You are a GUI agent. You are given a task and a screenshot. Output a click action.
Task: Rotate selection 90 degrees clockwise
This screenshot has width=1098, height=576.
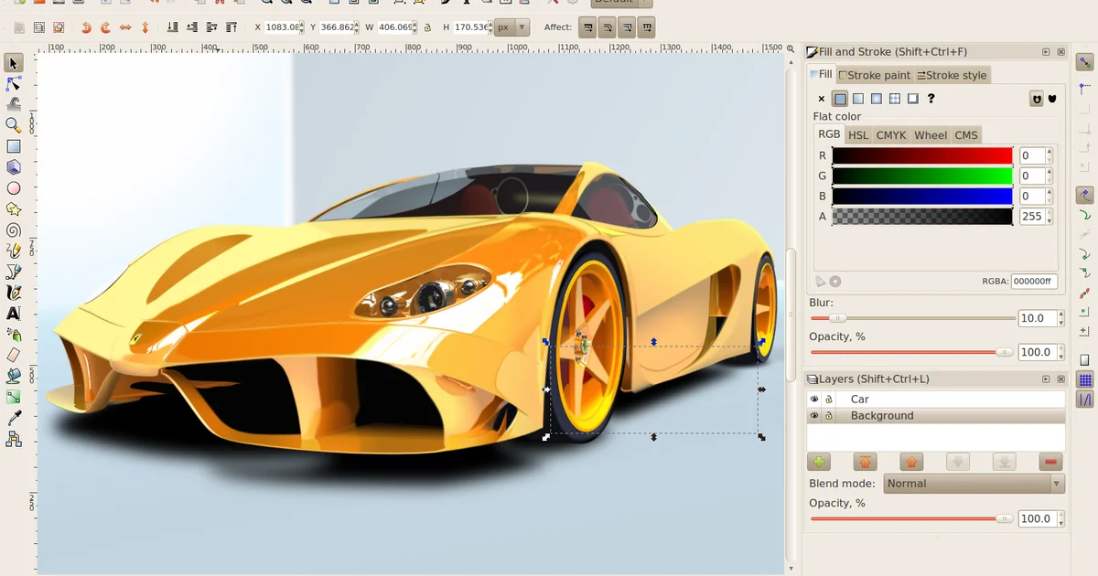click(105, 27)
